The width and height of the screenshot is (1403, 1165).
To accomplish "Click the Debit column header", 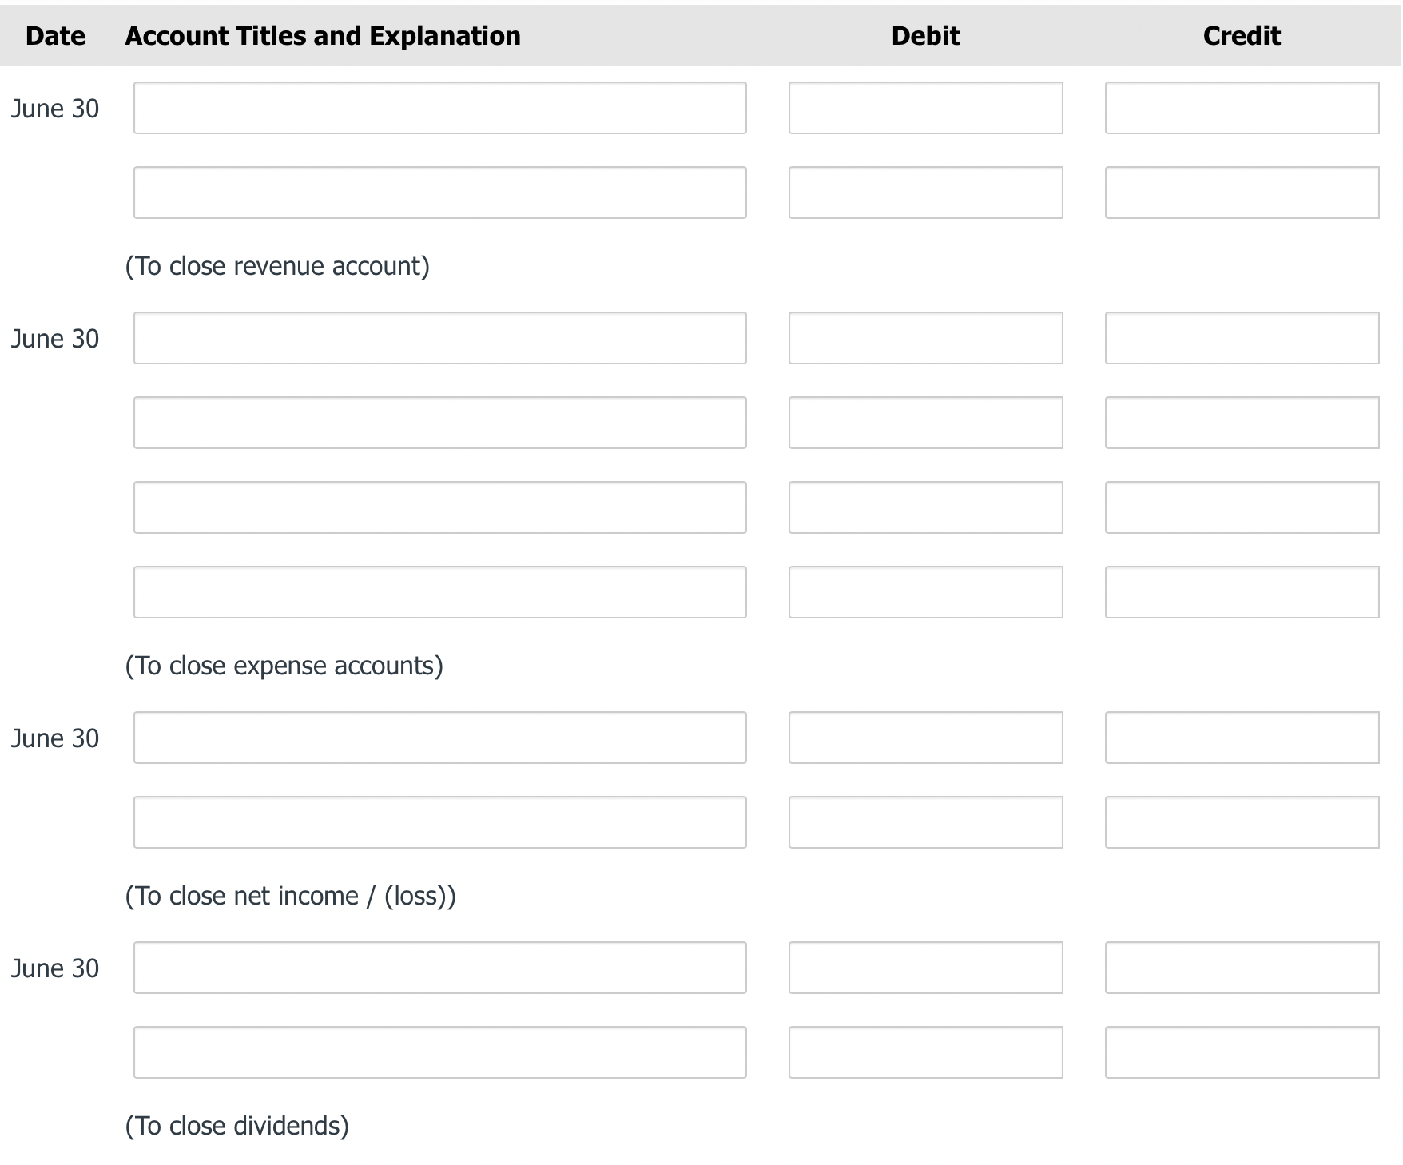I will click(x=925, y=35).
